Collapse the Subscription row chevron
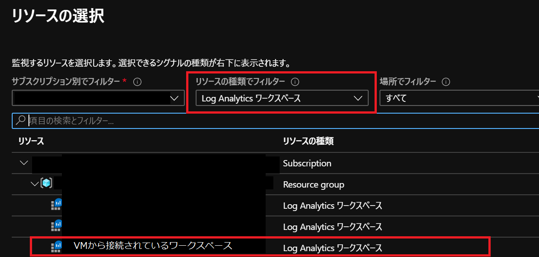Image resolution: width=539 pixels, height=257 pixels. (x=23, y=163)
